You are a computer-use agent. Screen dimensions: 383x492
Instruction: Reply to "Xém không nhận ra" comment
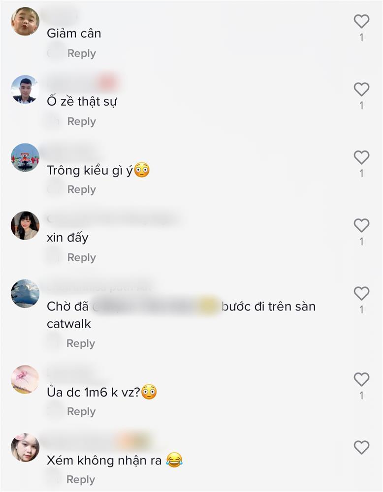[x=81, y=480]
